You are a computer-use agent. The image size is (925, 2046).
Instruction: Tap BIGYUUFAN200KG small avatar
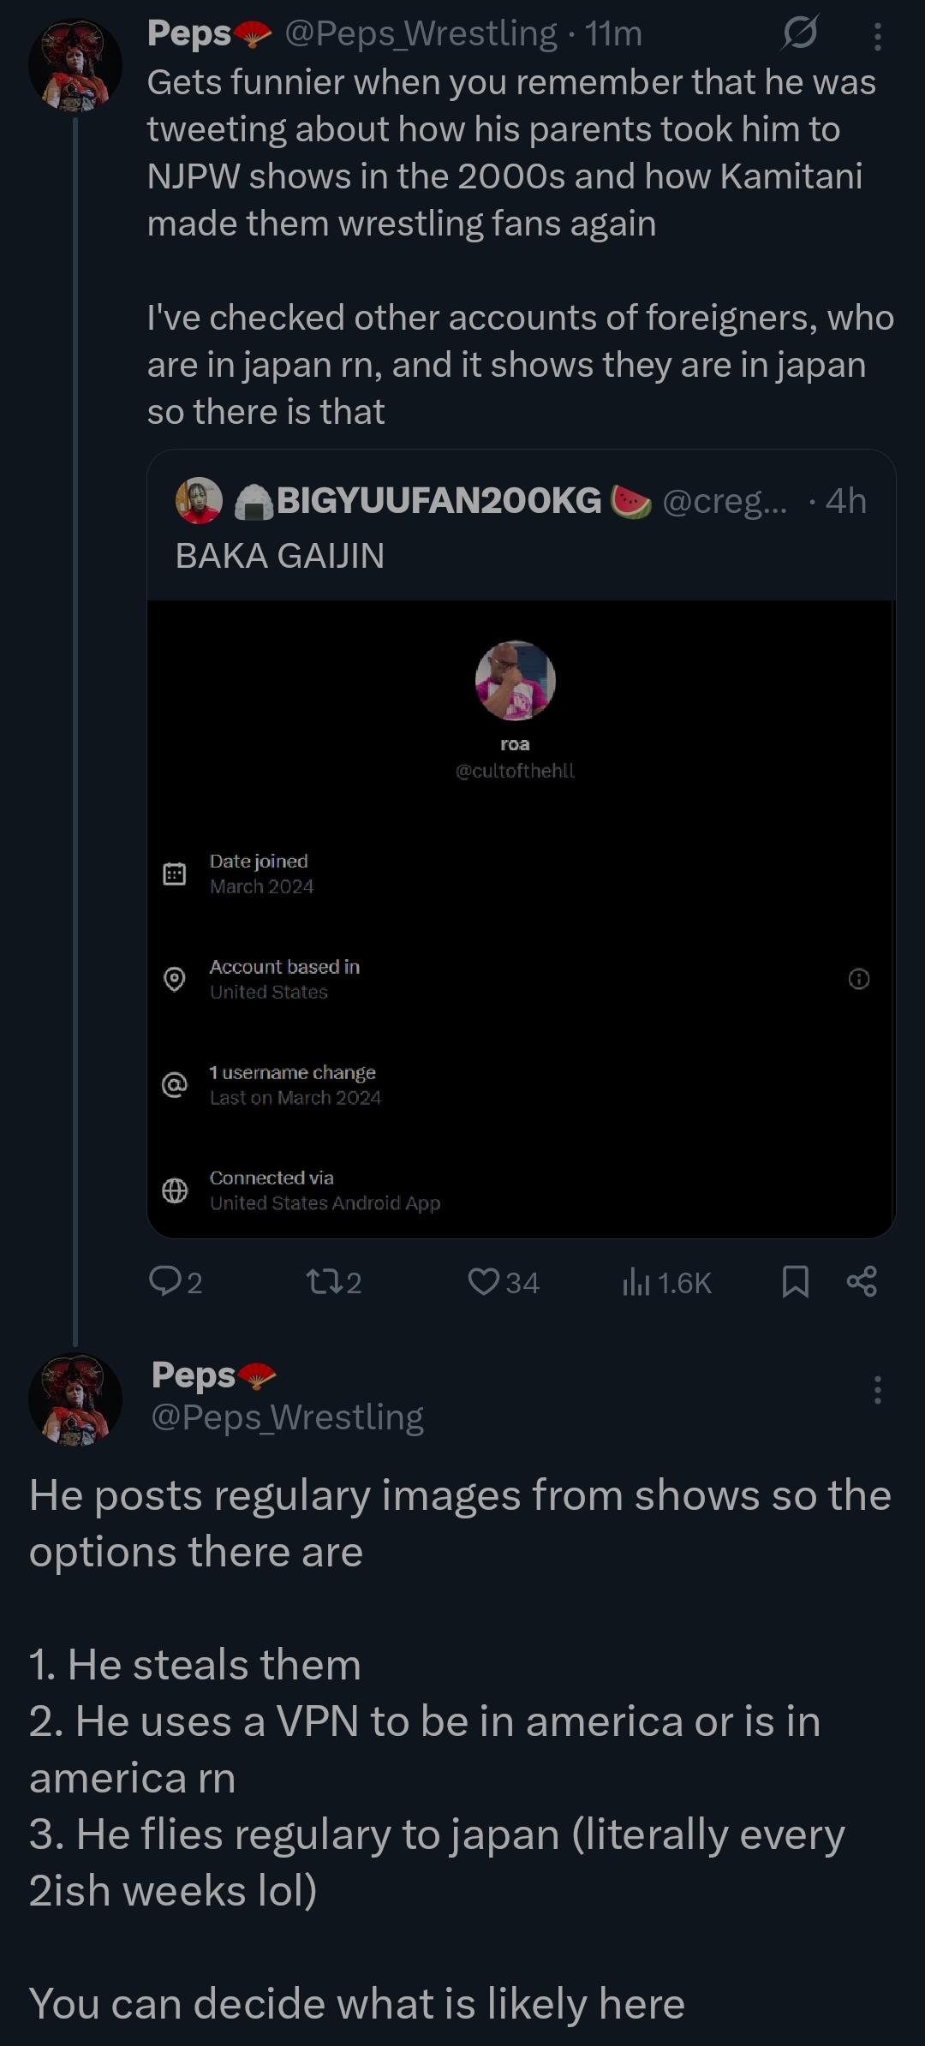pos(199,500)
